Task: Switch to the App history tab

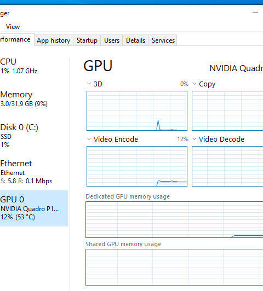Action: [54, 40]
